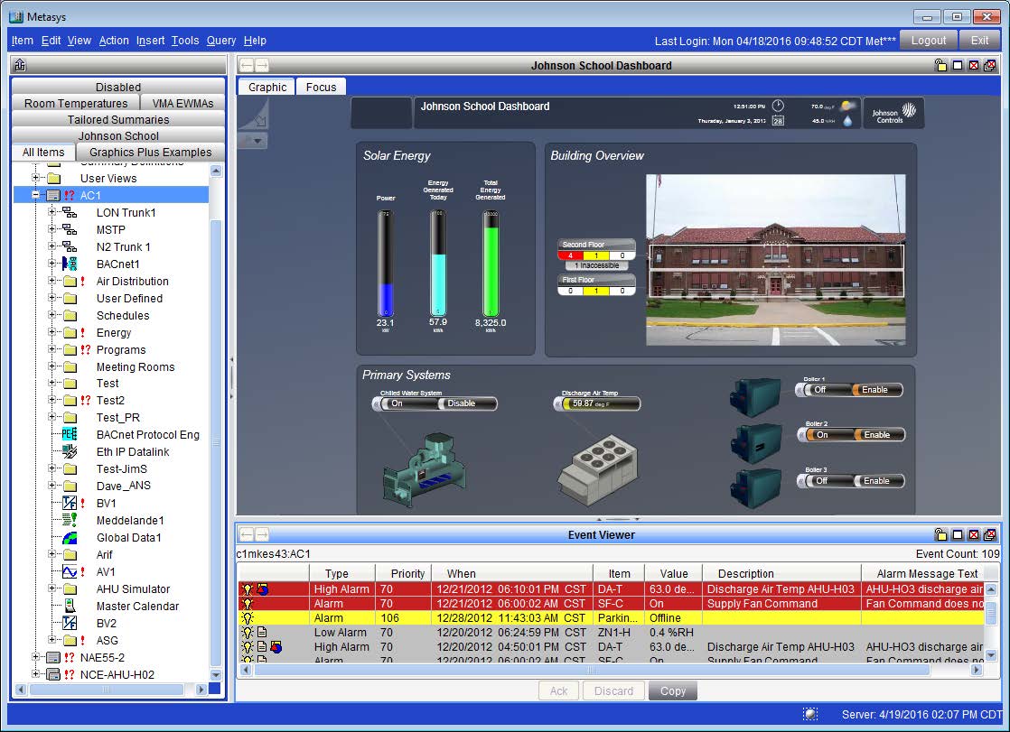Select the BACnet Protocol Eng icon
1010x732 pixels.
coord(70,435)
